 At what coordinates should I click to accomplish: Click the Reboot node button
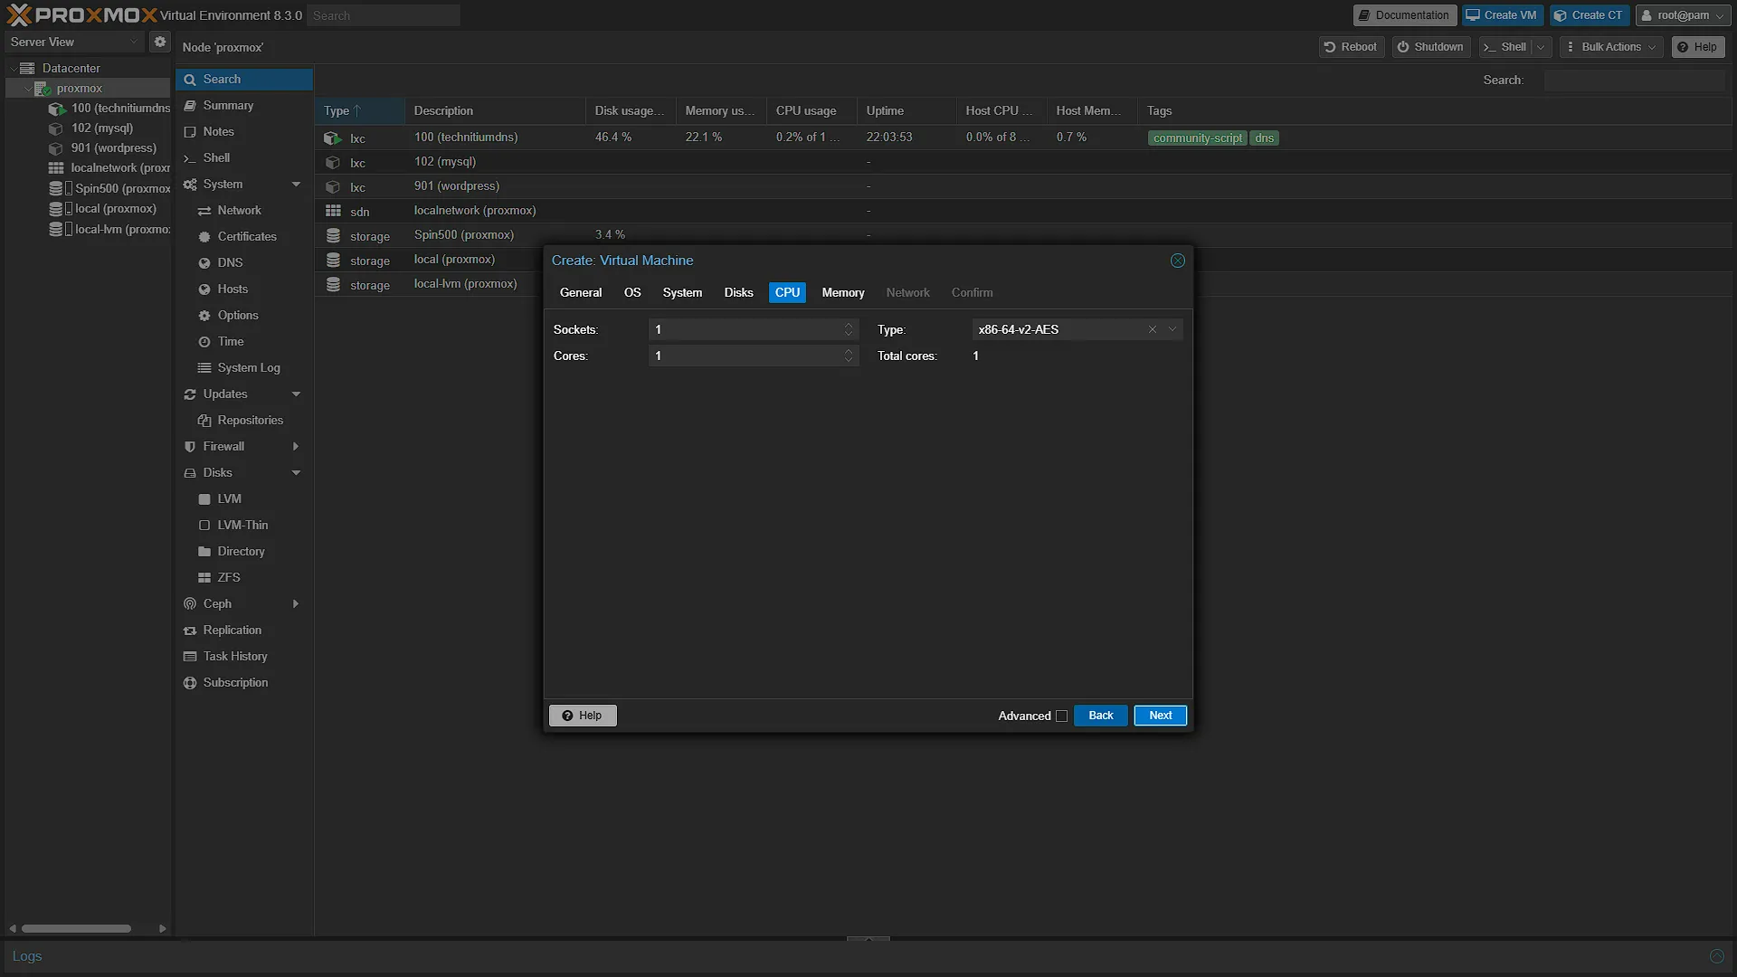tap(1351, 47)
